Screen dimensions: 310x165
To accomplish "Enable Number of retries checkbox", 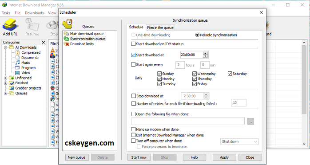I will (134, 103).
